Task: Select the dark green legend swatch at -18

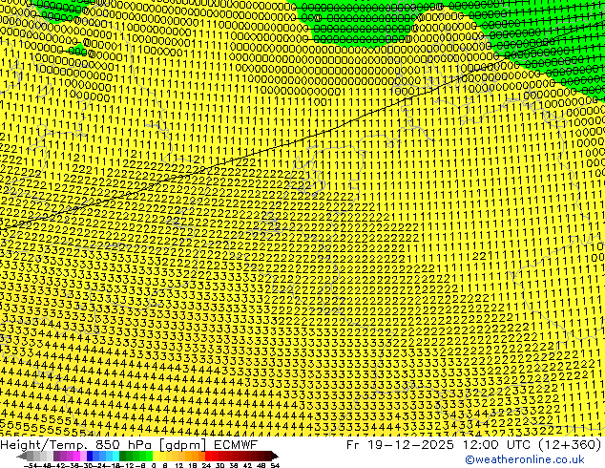Action: (x=123, y=456)
